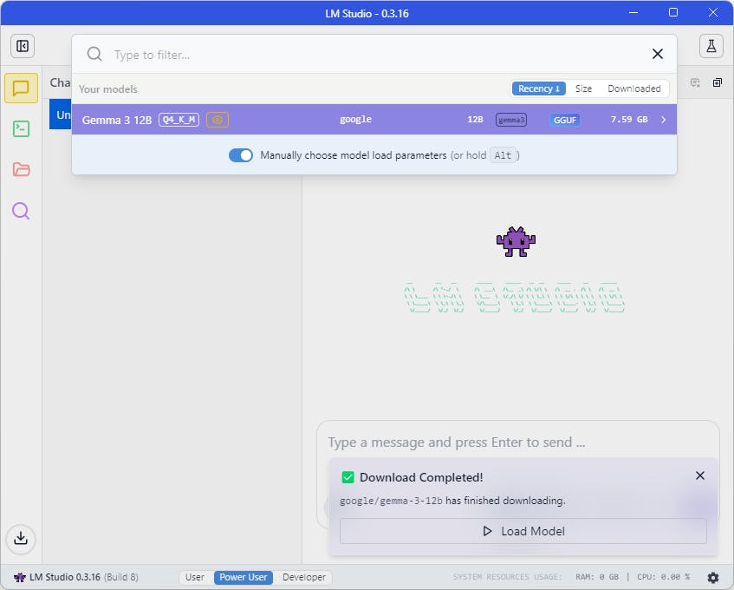The image size is (734, 590).
Task: Click the 7.59 GB size value
Action: [x=628, y=120]
